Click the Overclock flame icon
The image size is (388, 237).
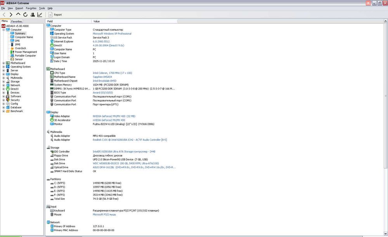(12, 48)
